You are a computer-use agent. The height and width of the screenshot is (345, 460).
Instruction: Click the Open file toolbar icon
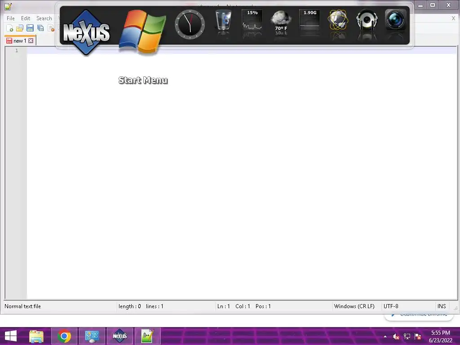20,28
